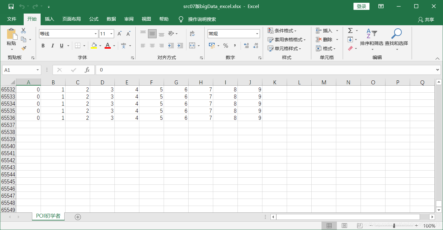443x230 pixels.
Task: Click the fill color bucket icon
Action: pos(94,46)
